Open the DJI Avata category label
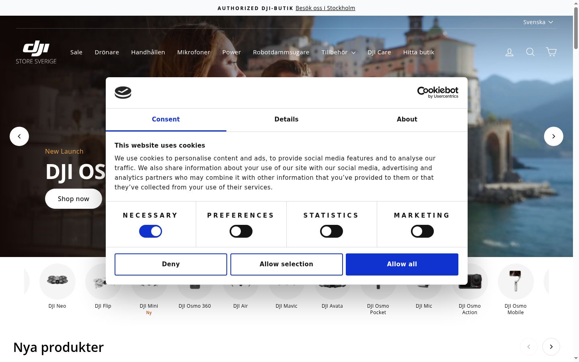Image resolution: width=579 pixels, height=362 pixels. pos(333,306)
